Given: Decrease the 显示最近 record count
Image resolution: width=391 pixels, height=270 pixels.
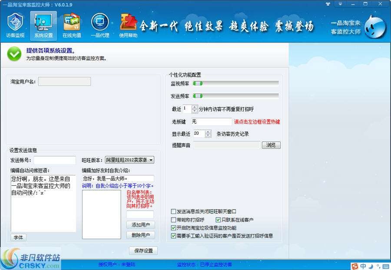Looking at the screenshot, I should tap(208, 135).
